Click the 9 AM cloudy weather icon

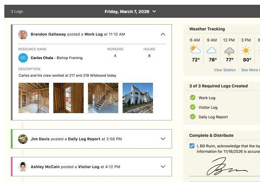tap(211, 50)
